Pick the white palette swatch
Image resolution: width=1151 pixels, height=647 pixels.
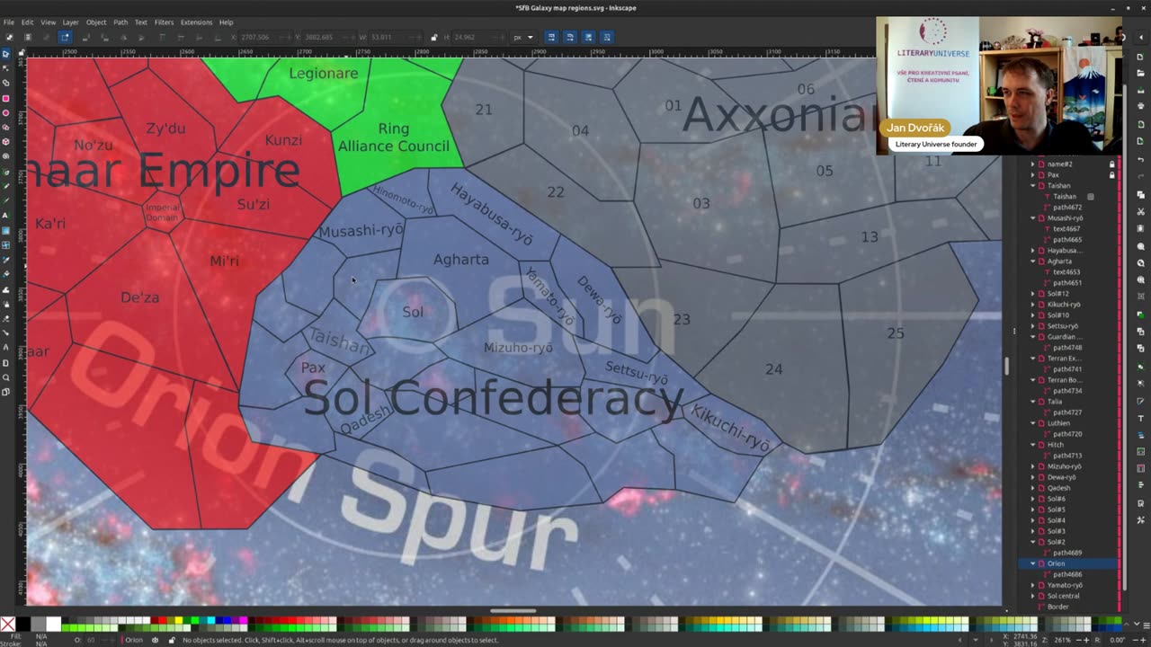click(x=54, y=624)
